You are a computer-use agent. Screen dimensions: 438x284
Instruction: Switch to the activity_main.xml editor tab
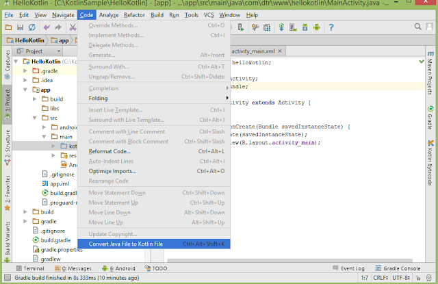click(x=253, y=51)
